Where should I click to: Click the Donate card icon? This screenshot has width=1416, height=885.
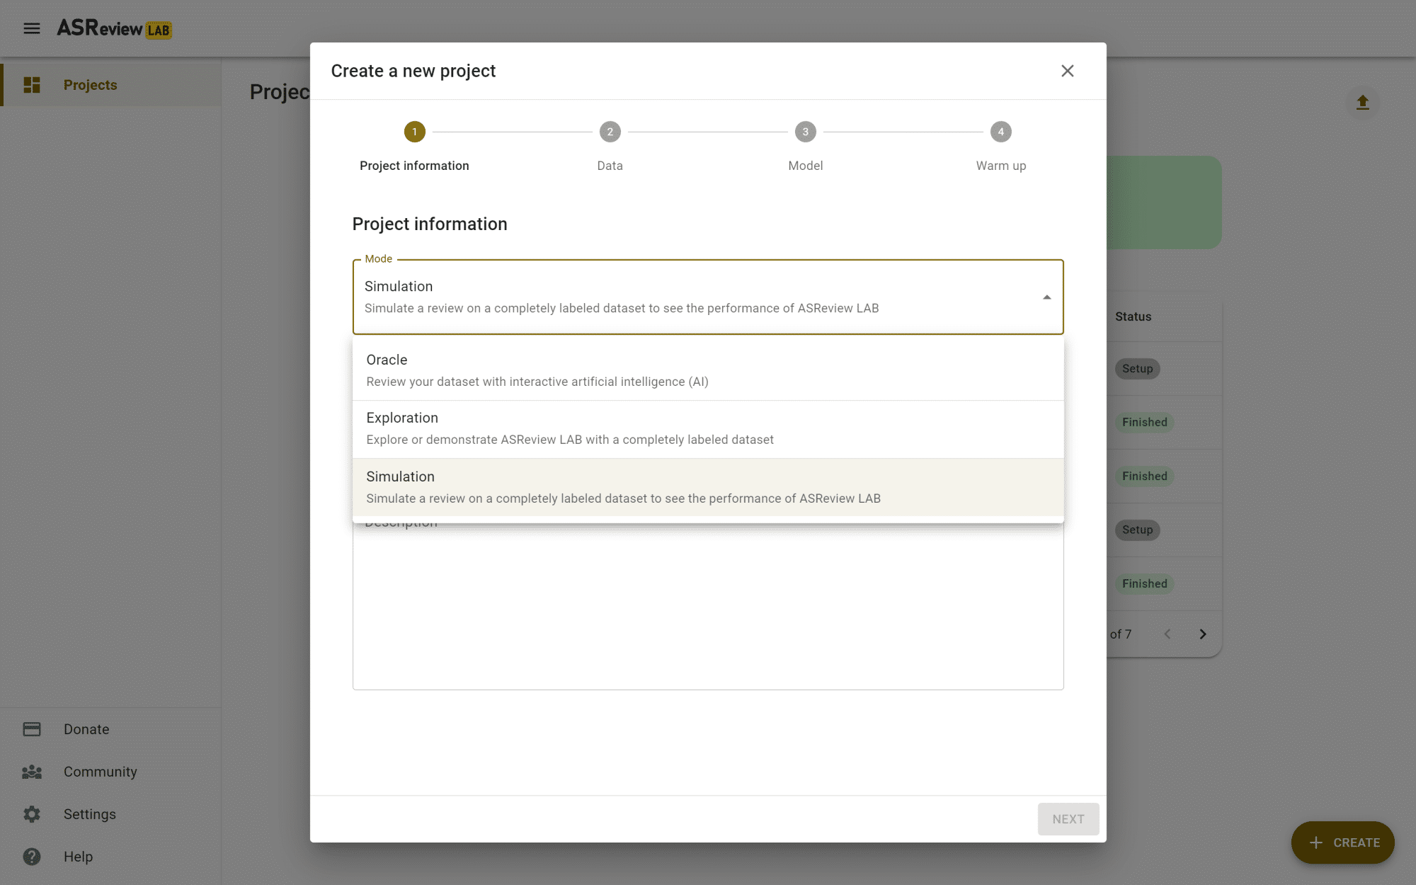point(32,729)
